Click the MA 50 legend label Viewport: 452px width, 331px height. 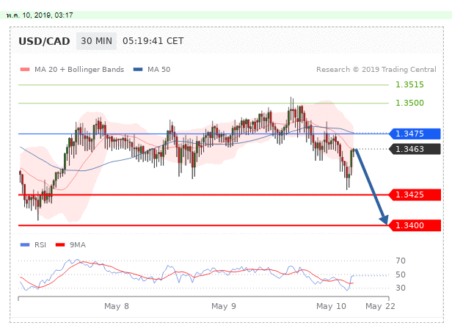[x=158, y=70]
